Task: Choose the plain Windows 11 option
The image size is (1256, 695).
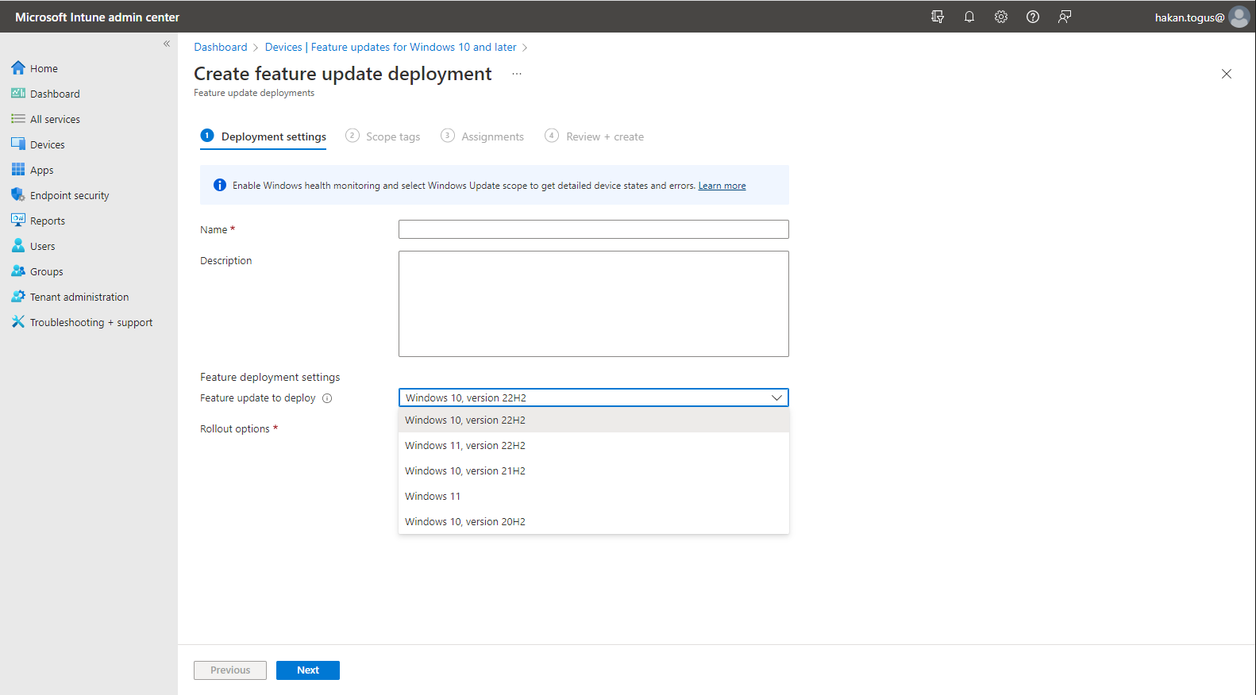Action: tap(594, 497)
